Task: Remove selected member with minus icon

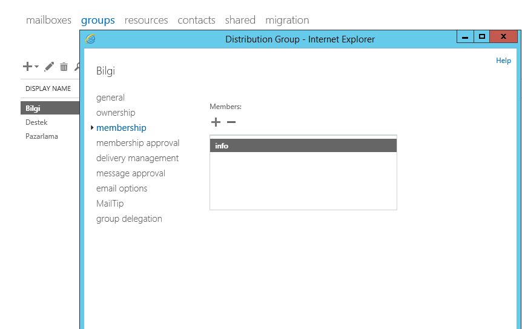Action: tap(231, 122)
